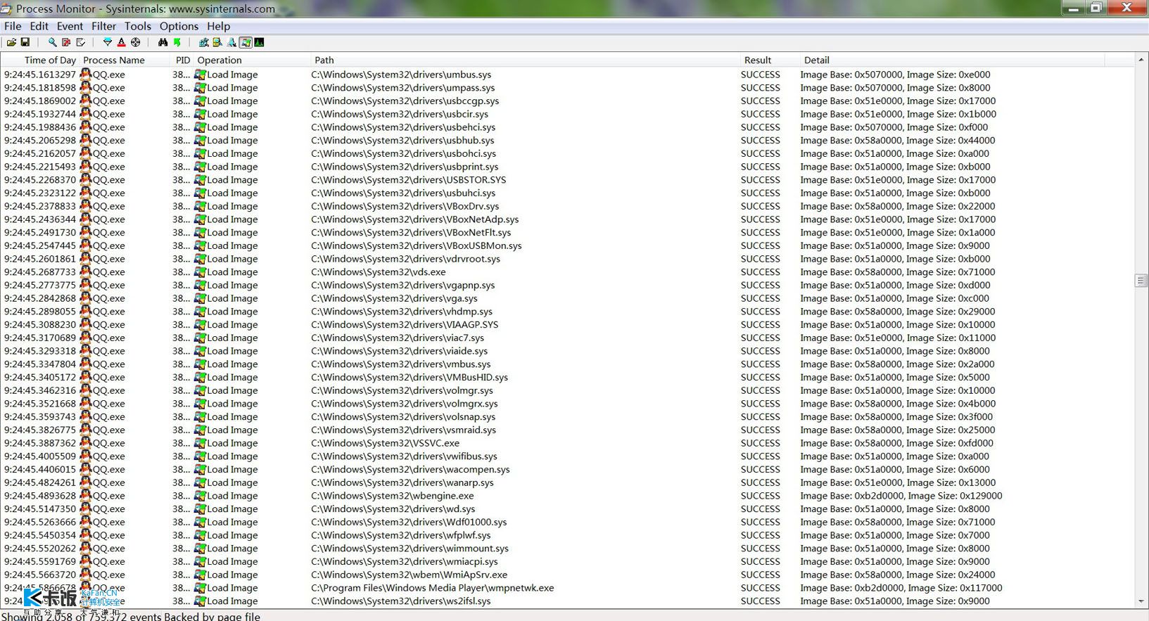Viewport: 1149px width, 621px height.
Task: Click the SUCCESS result in the vmbus.sys row
Action: click(x=761, y=364)
